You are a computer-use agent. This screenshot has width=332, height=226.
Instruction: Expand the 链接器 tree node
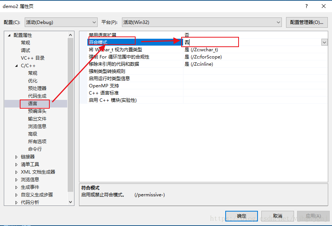[x=16, y=157]
